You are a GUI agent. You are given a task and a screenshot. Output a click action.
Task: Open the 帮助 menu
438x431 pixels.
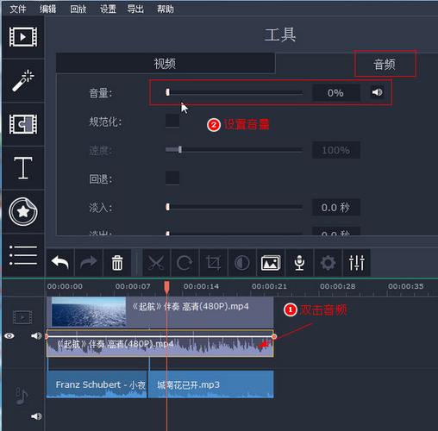click(166, 9)
